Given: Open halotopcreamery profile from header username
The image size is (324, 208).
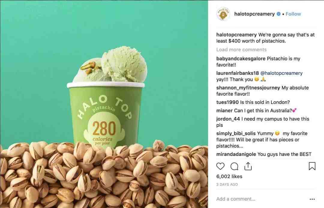Looking at the screenshot, I should (254, 14).
